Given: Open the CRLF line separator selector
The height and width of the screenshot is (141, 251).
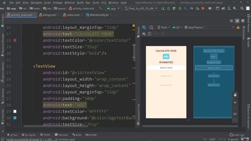Looking at the screenshot, I should [212, 139].
